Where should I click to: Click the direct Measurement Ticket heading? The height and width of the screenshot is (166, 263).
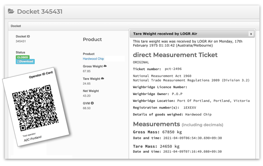tap(175, 55)
